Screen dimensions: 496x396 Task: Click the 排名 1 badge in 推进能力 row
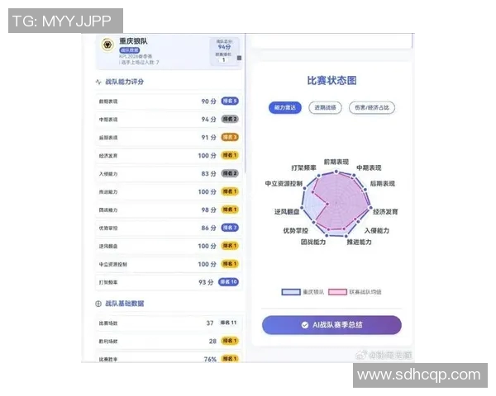tap(230, 191)
